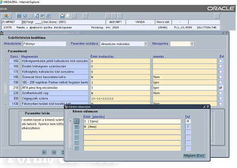Viewport: 237px width, 168px height.
Task: Click the value field of row 300
Action: coord(120,98)
